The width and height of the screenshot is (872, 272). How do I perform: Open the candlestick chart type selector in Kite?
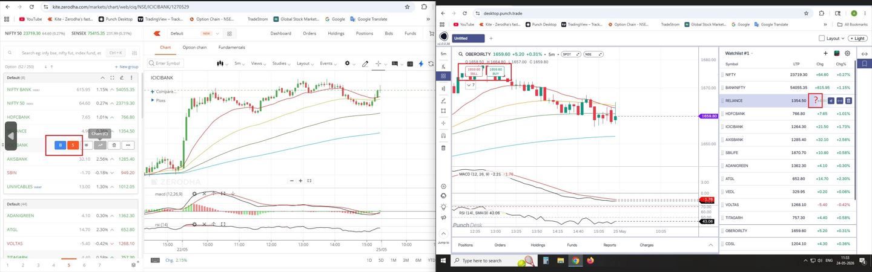(x=222, y=63)
